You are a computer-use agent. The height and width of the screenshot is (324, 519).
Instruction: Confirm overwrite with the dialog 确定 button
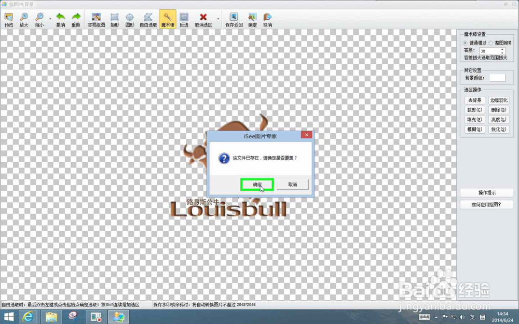(x=257, y=185)
